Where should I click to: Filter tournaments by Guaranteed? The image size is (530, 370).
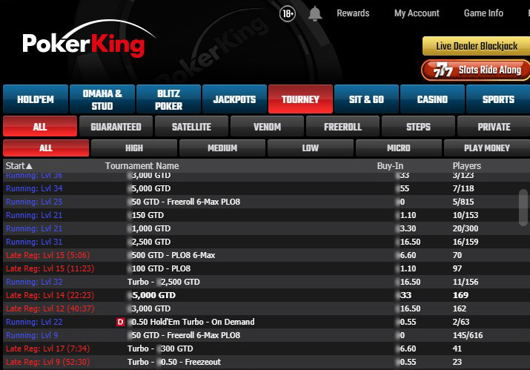click(116, 127)
